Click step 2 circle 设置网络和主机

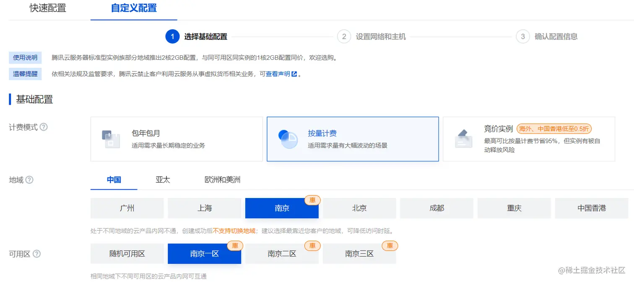[344, 36]
